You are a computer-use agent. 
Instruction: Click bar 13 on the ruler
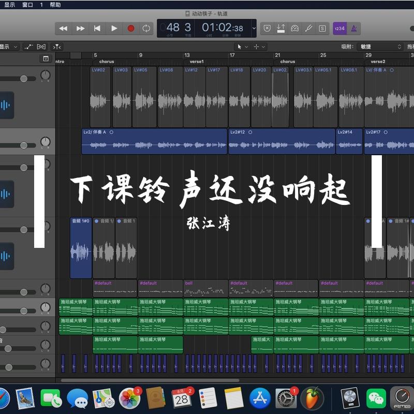(x=187, y=55)
